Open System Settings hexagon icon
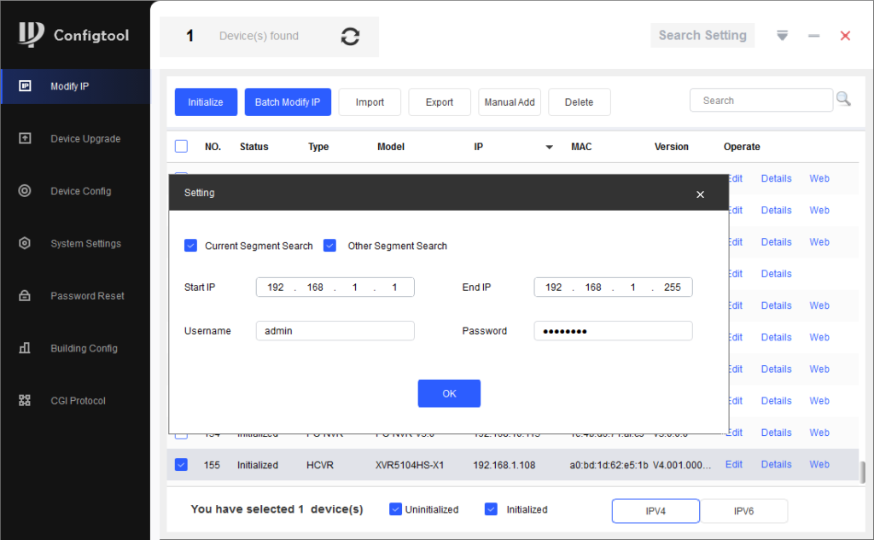 coord(25,243)
